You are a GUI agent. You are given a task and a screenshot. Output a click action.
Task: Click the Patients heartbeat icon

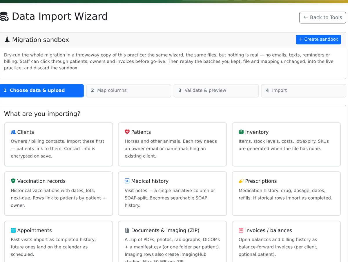(x=127, y=132)
